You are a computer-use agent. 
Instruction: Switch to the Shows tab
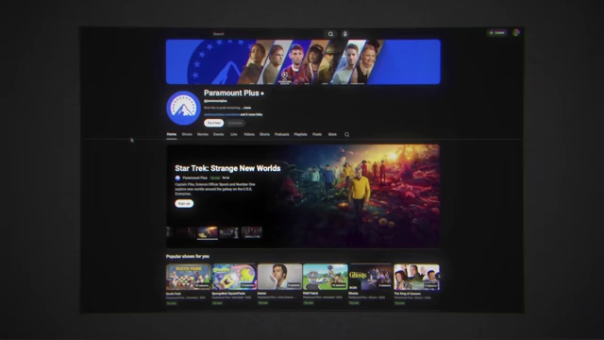tap(187, 134)
